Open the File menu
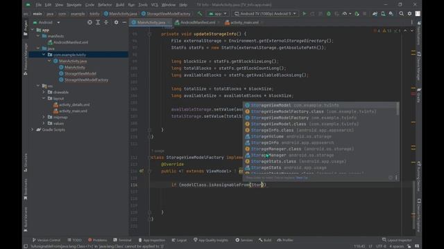This screenshot has height=249, width=444. (39, 5)
